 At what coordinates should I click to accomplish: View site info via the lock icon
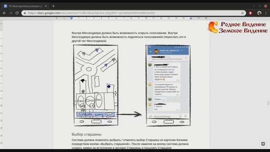25,13
